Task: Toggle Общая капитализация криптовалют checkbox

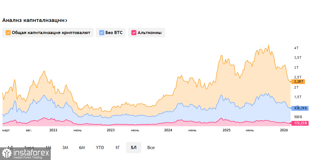Action: click(x=8, y=33)
